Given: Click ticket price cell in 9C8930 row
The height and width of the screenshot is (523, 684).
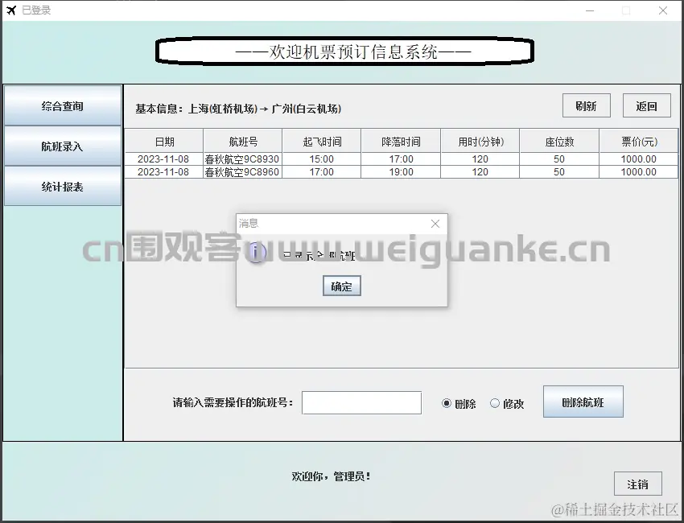Looking at the screenshot, I should [x=639, y=159].
